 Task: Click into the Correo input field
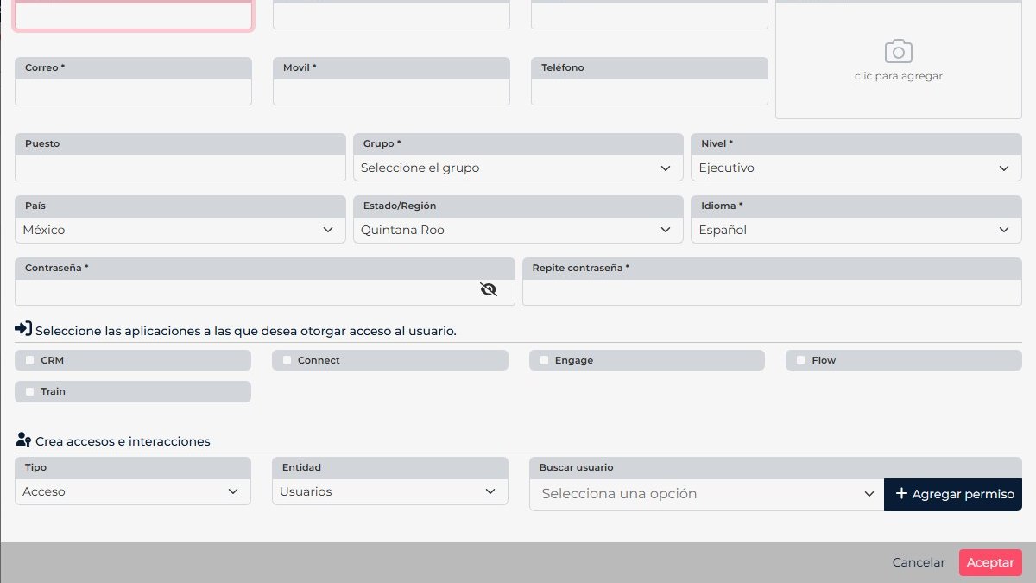tap(133, 92)
